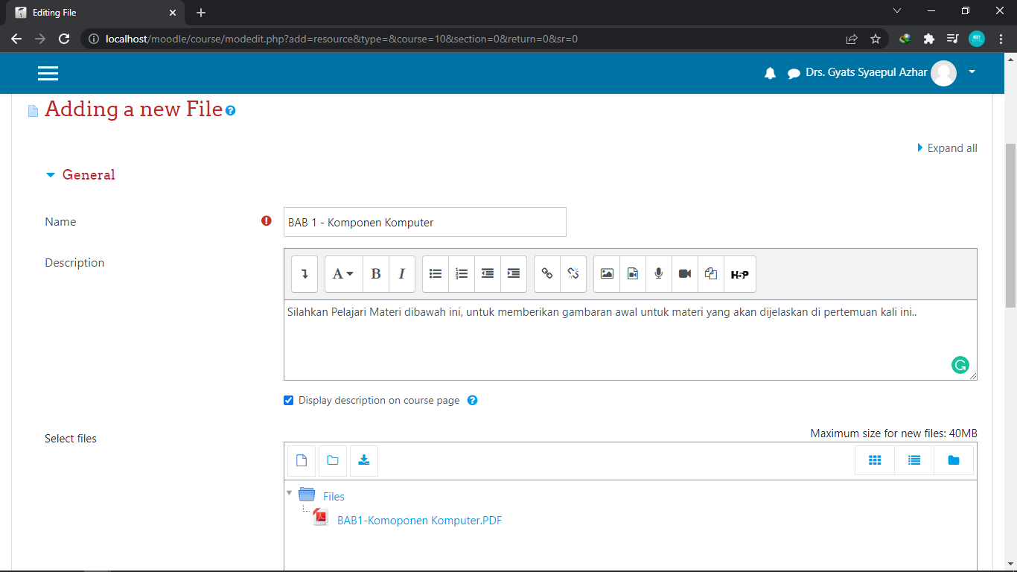1017x572 pixels.
Task: Go back to the previous page
Action: click(16, 39)
